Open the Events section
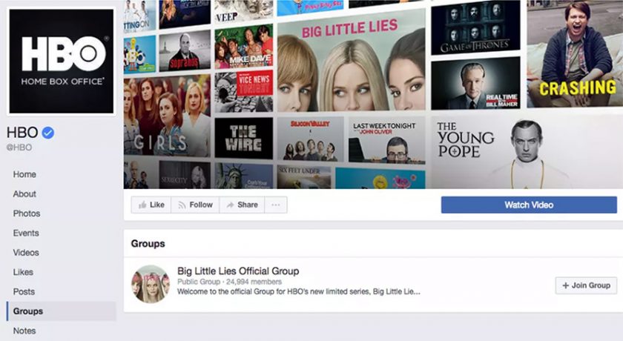This screenshot has width=623, height=341. 26,233
